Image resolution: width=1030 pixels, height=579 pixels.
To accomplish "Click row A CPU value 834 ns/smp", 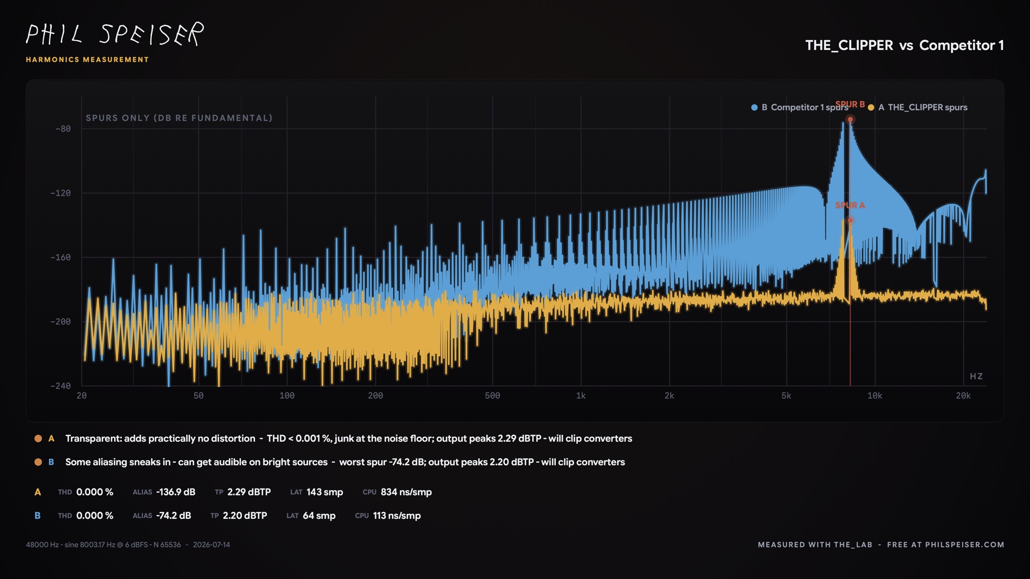I will [406, 492].
